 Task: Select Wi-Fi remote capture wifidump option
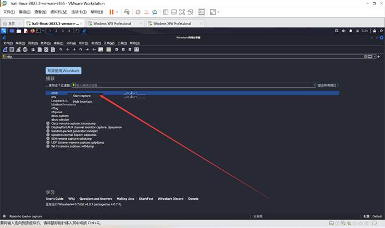48,146
